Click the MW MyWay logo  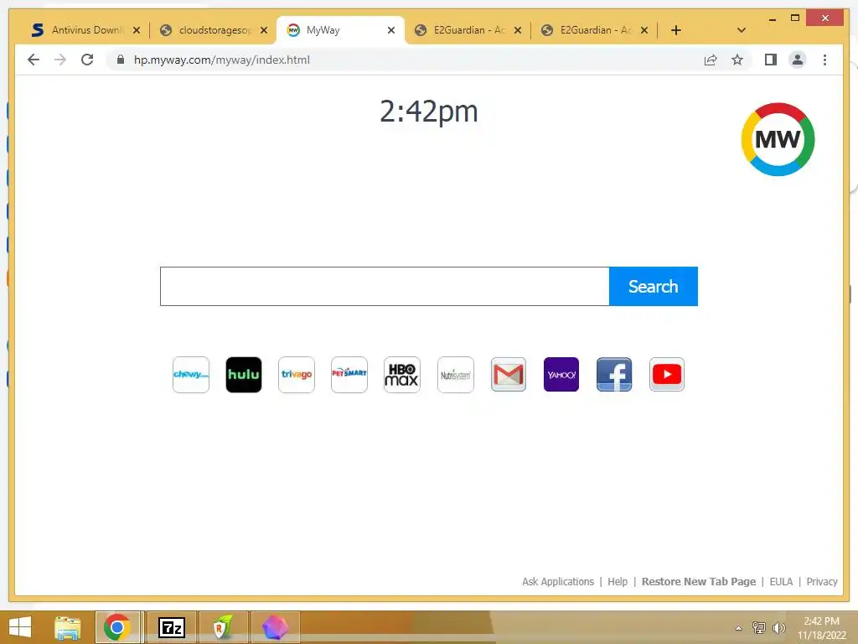coord(778,139)
